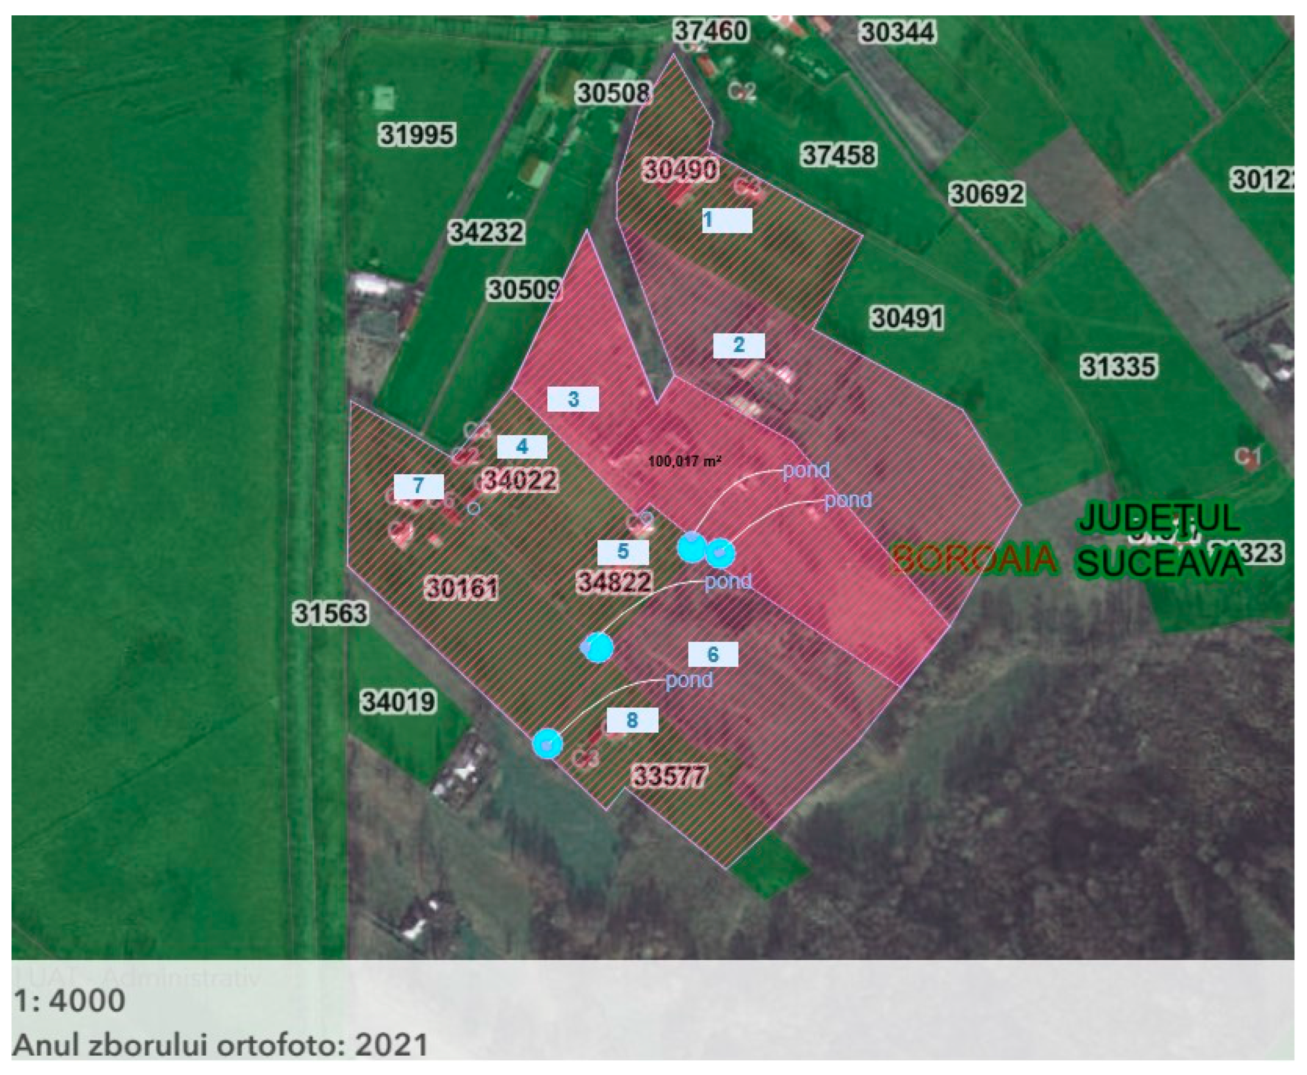Select zone label number 3

coord(573,399)
